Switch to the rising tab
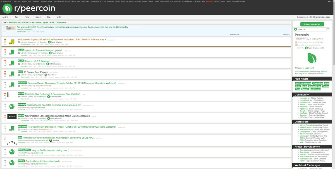The width and height of the screenshot is (335, 169). tap(38, 17)
